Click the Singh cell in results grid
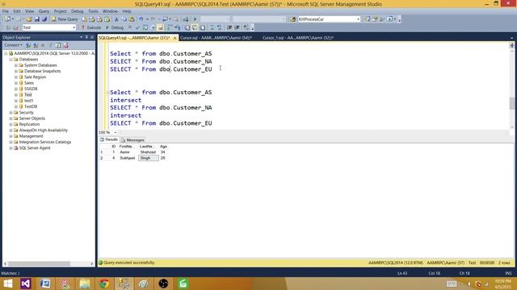 [149, 158]
